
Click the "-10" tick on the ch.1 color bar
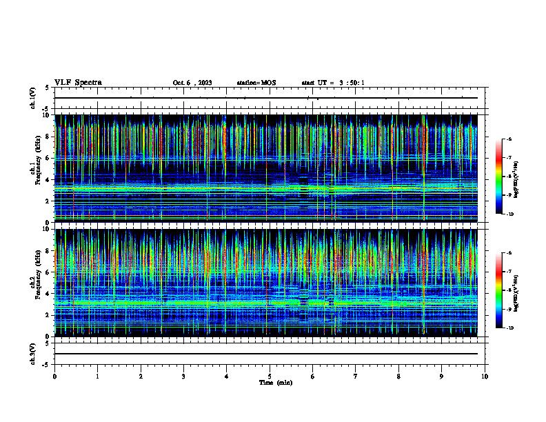509,214
